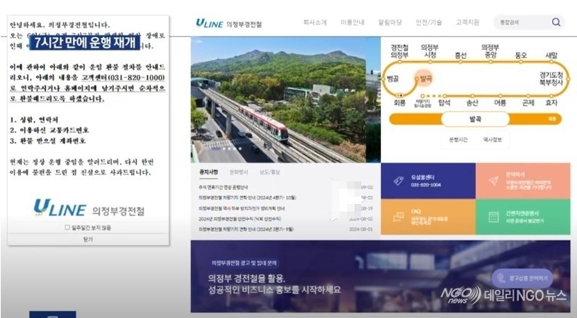Select 효자 station on the map
The image size is (577, 318).
coord(551,102)
